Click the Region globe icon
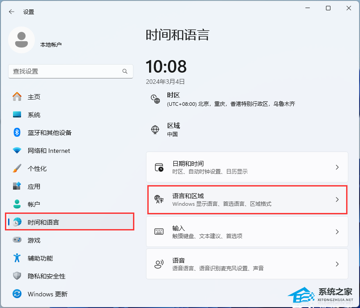 coord(155,130)
